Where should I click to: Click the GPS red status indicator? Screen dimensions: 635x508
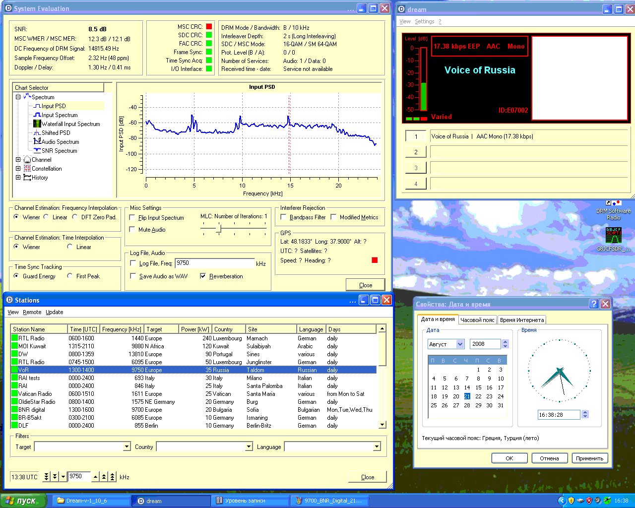(x=375, y=260)
